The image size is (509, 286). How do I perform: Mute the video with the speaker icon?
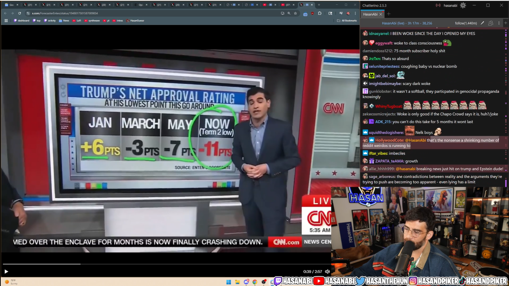[x=327, y=272]
